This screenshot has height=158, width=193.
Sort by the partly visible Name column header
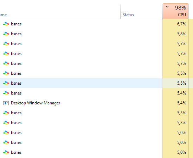[3, 15]
